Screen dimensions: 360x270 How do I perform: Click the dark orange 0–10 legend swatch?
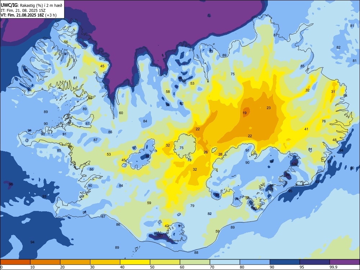coord(15,262)
